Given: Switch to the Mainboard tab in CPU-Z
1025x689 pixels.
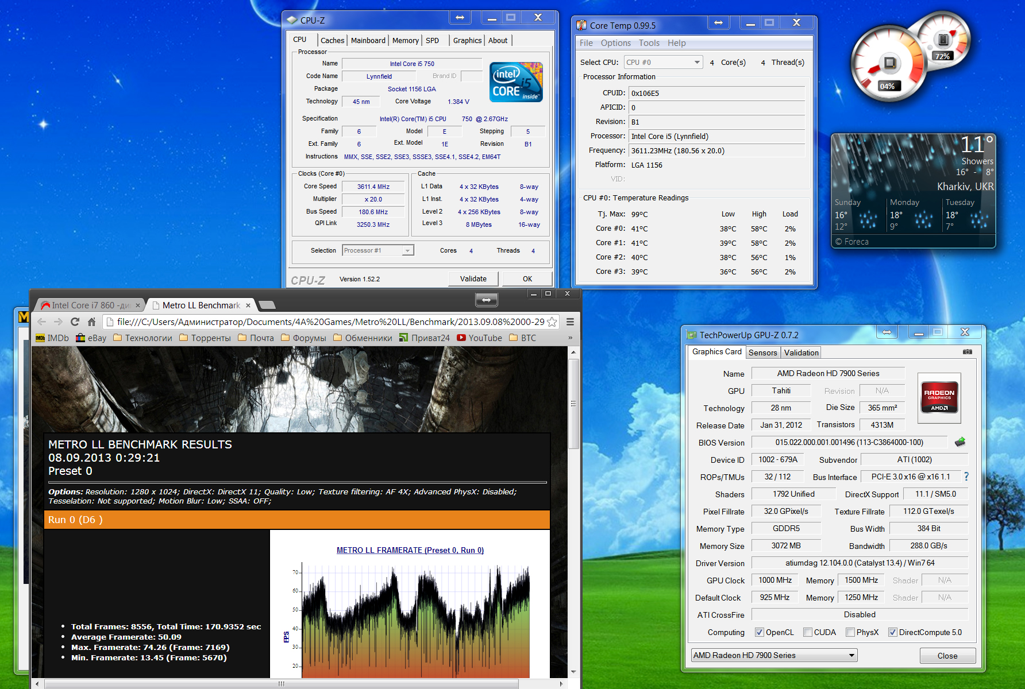Looking at the screenshot, I should tap(368, 41).
